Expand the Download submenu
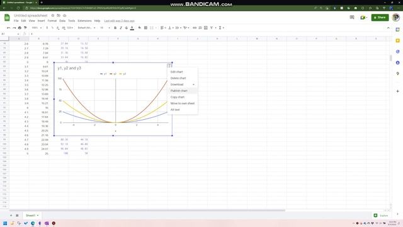403x227 pixels. (182, 84)
